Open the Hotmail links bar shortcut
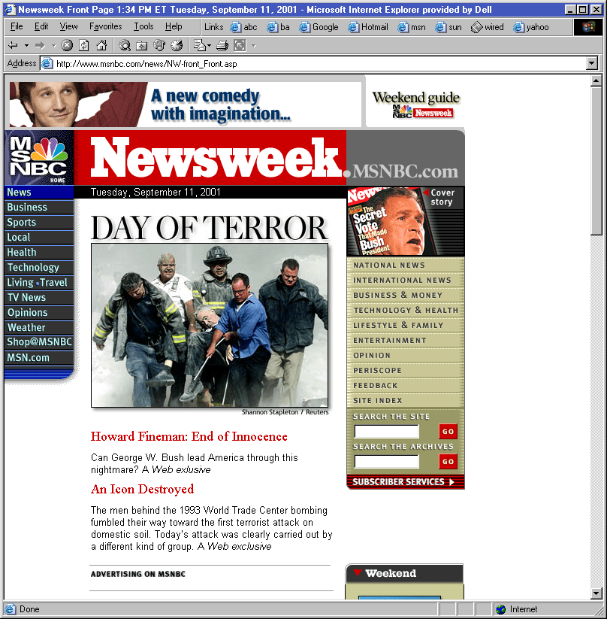Image resolution: width=607 pixels, height=619 pixels. pyautogui.click(x=368, y=27)
